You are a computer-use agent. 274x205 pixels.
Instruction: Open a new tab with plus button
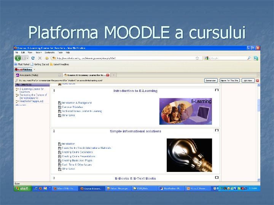(113, 75)
